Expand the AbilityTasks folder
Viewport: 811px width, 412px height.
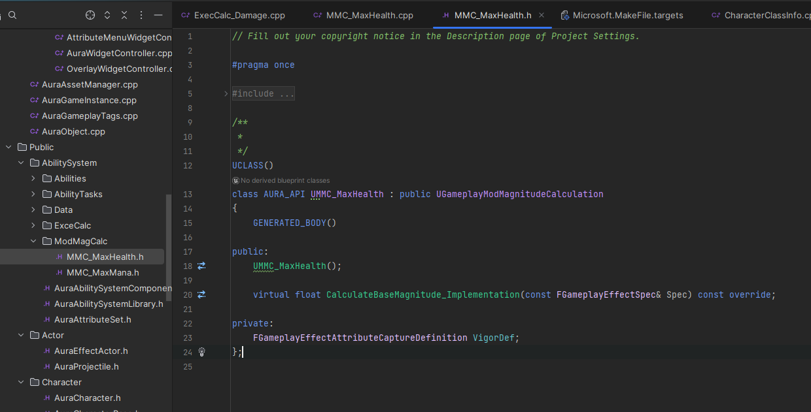33,194
